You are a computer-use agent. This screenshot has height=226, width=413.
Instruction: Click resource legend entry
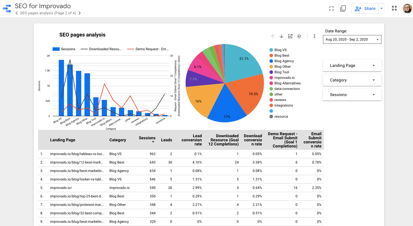(x=279, y=117)
